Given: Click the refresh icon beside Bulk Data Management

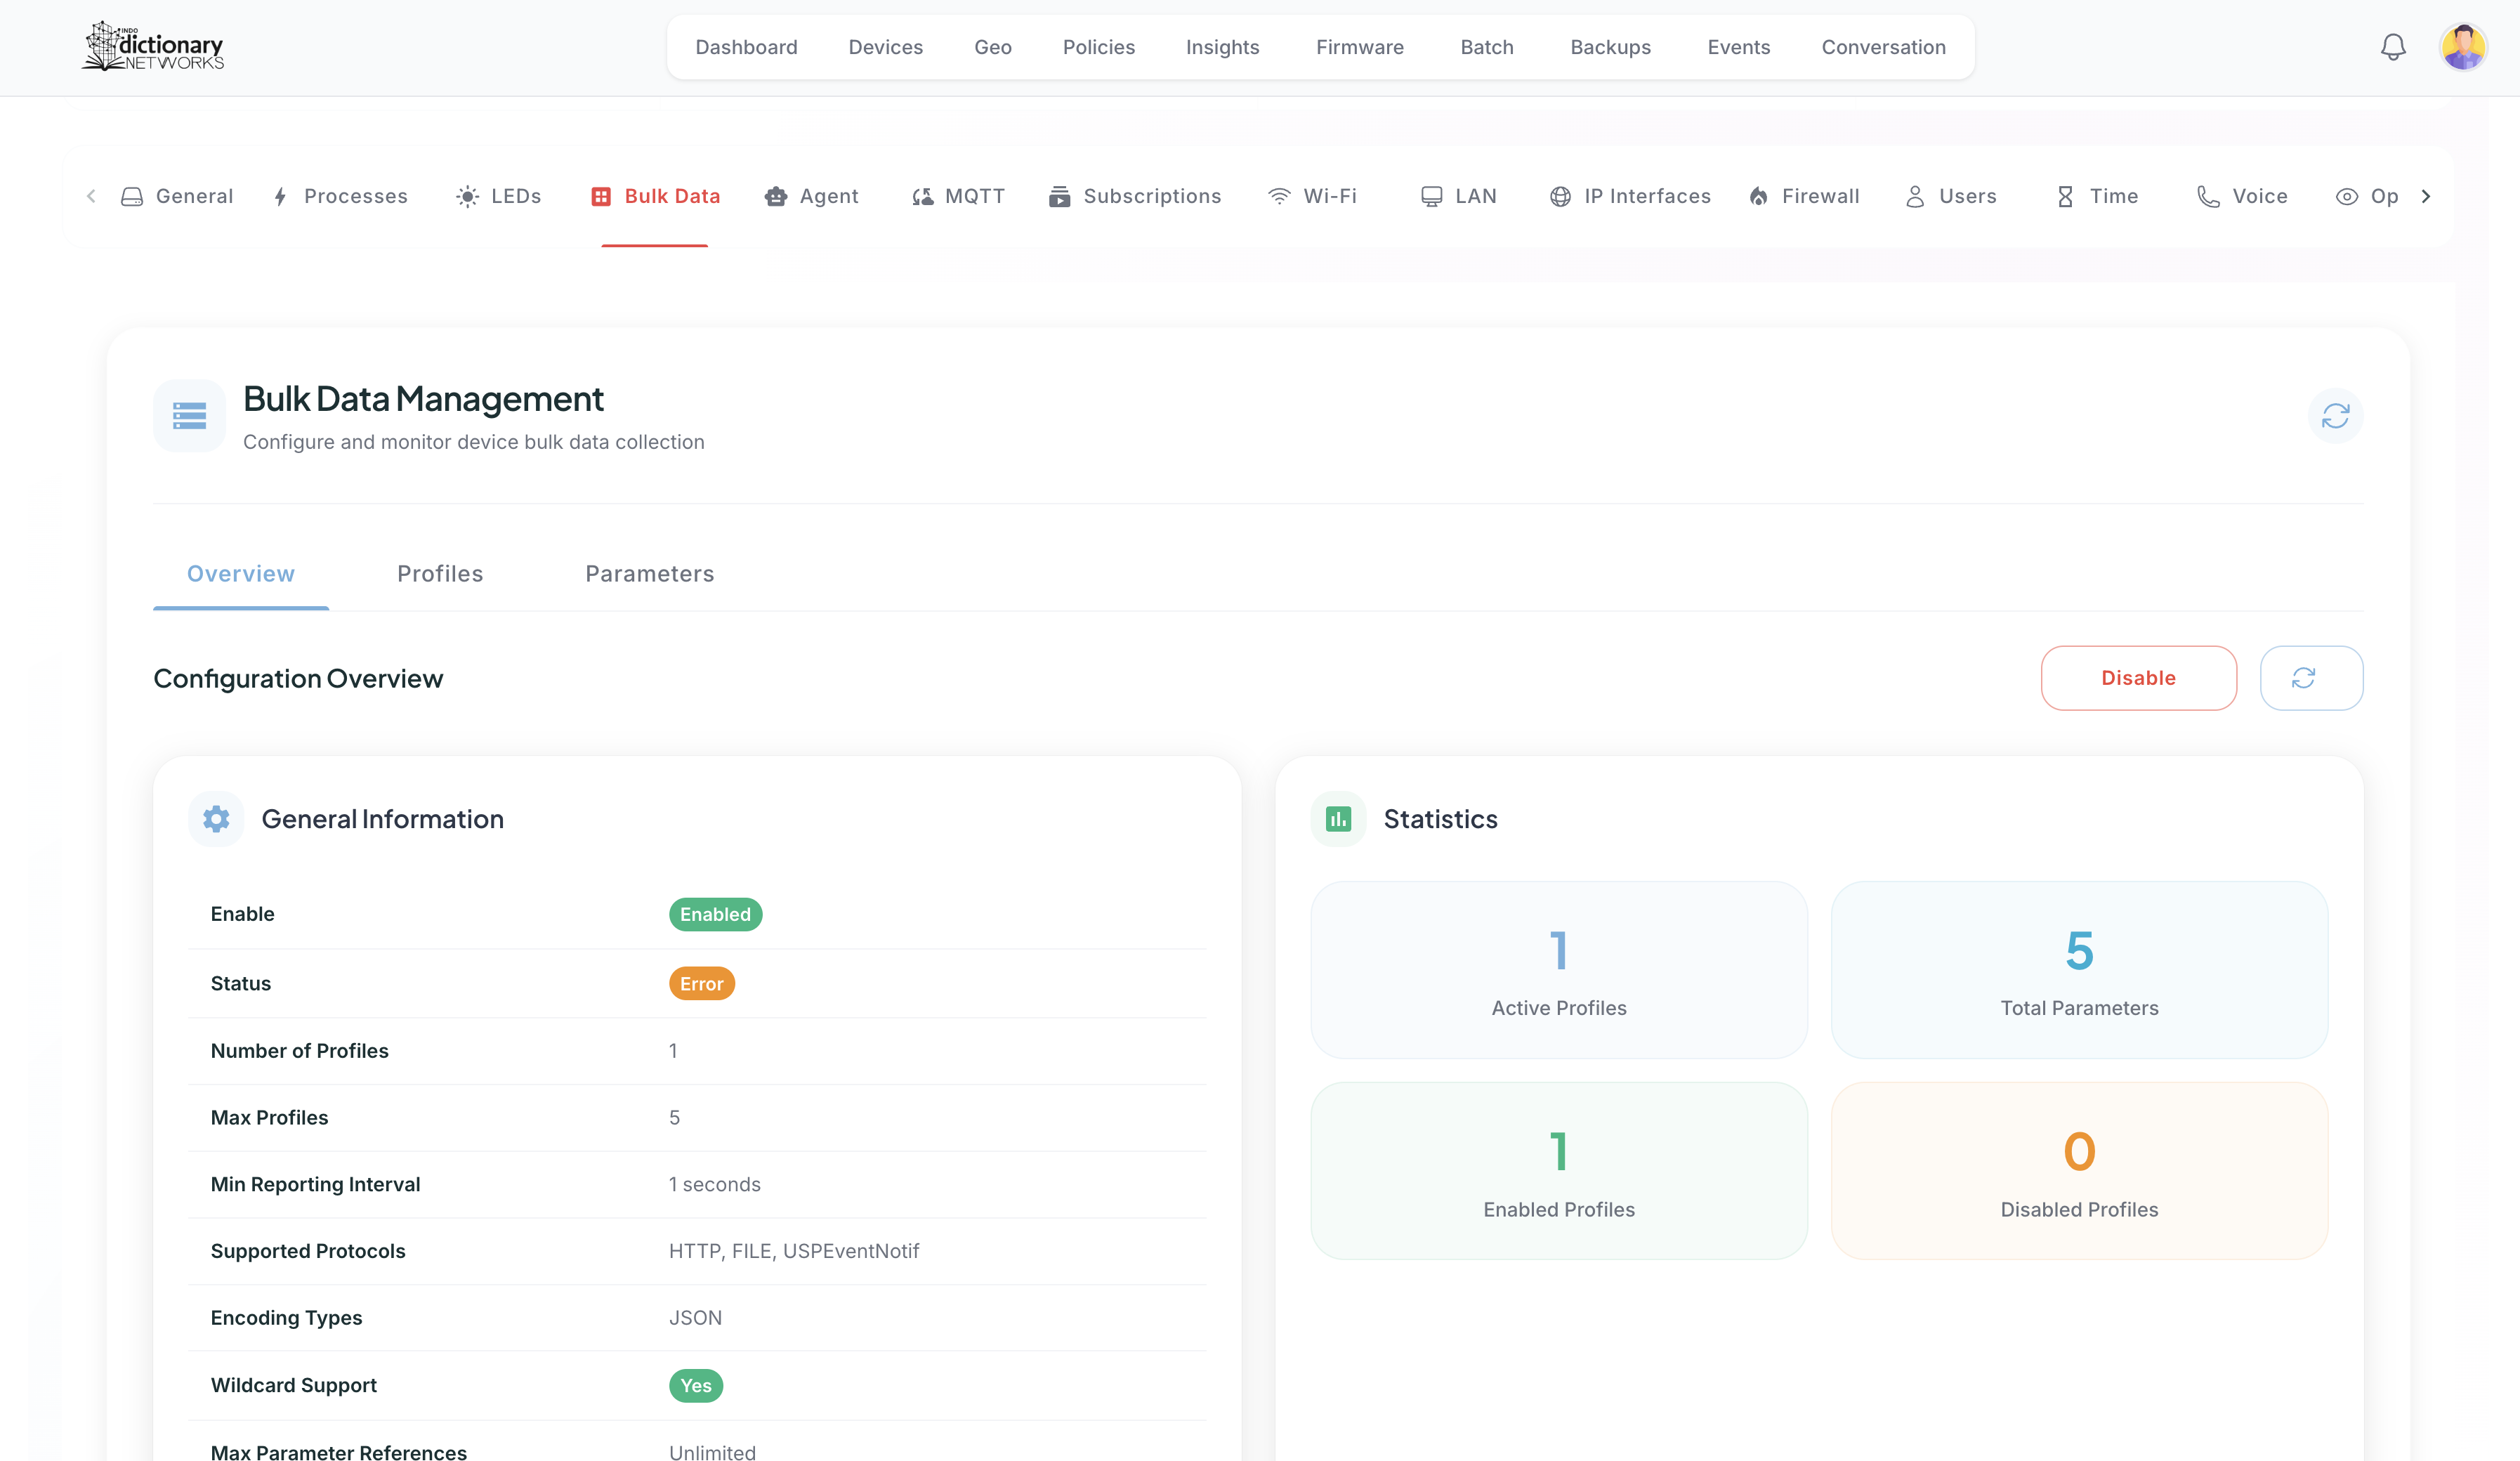Looking at the screenshot, I should tap(2335, 415).
